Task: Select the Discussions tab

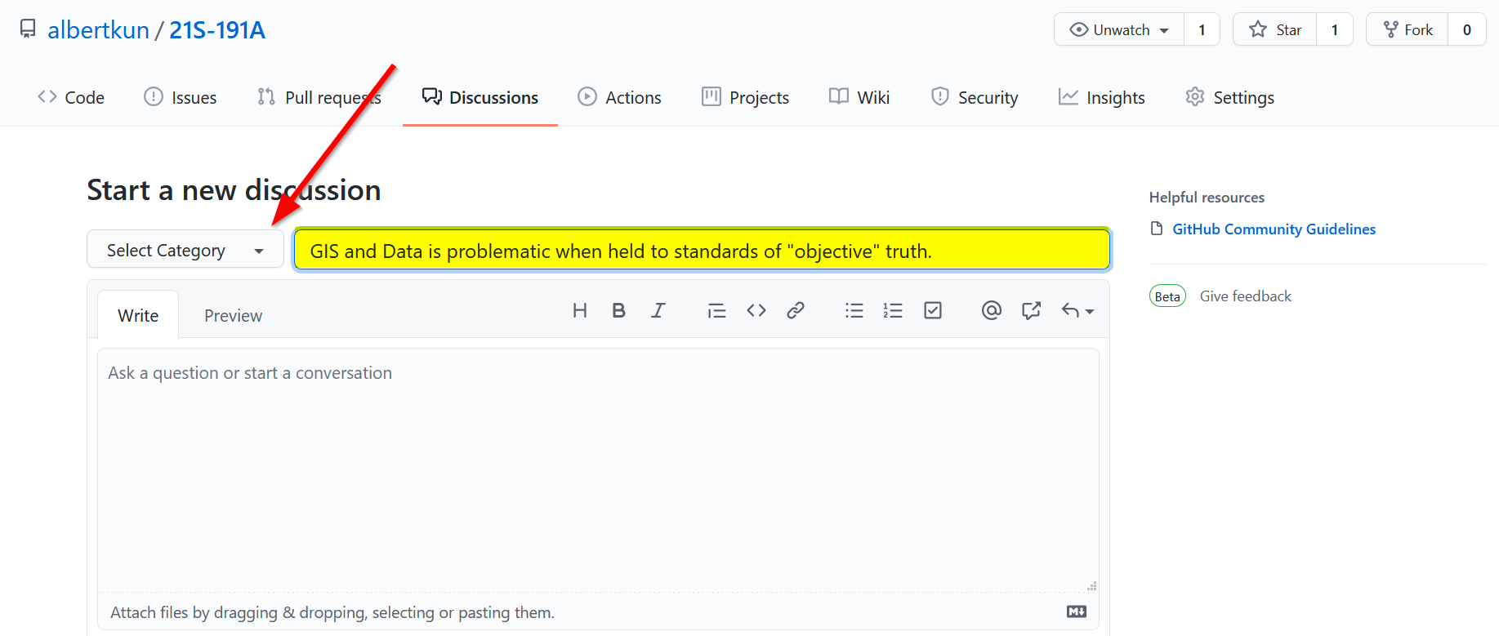Action: [x=480, y=97]
